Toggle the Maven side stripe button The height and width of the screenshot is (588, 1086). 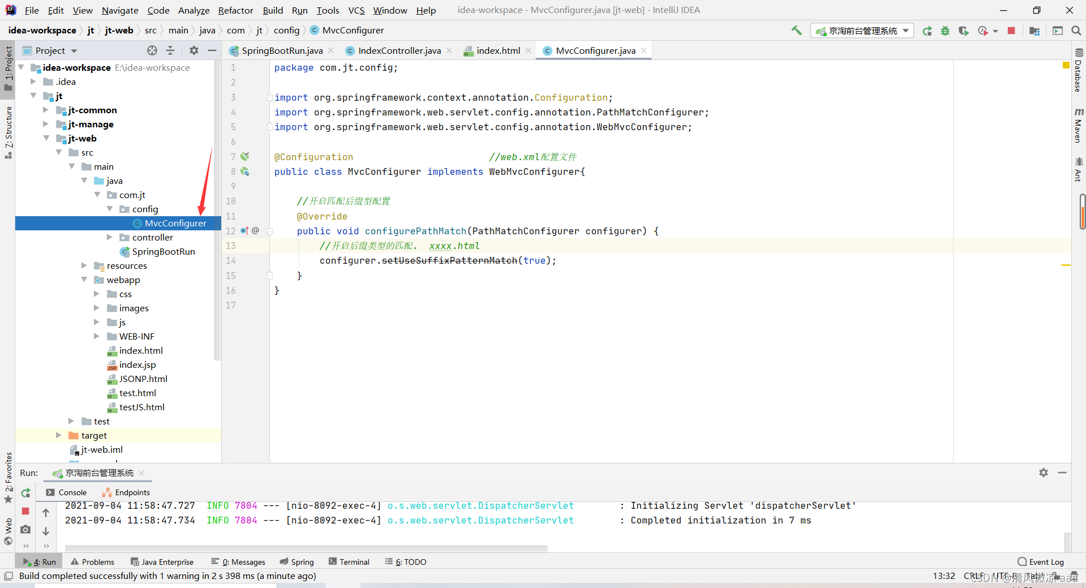1079,125
